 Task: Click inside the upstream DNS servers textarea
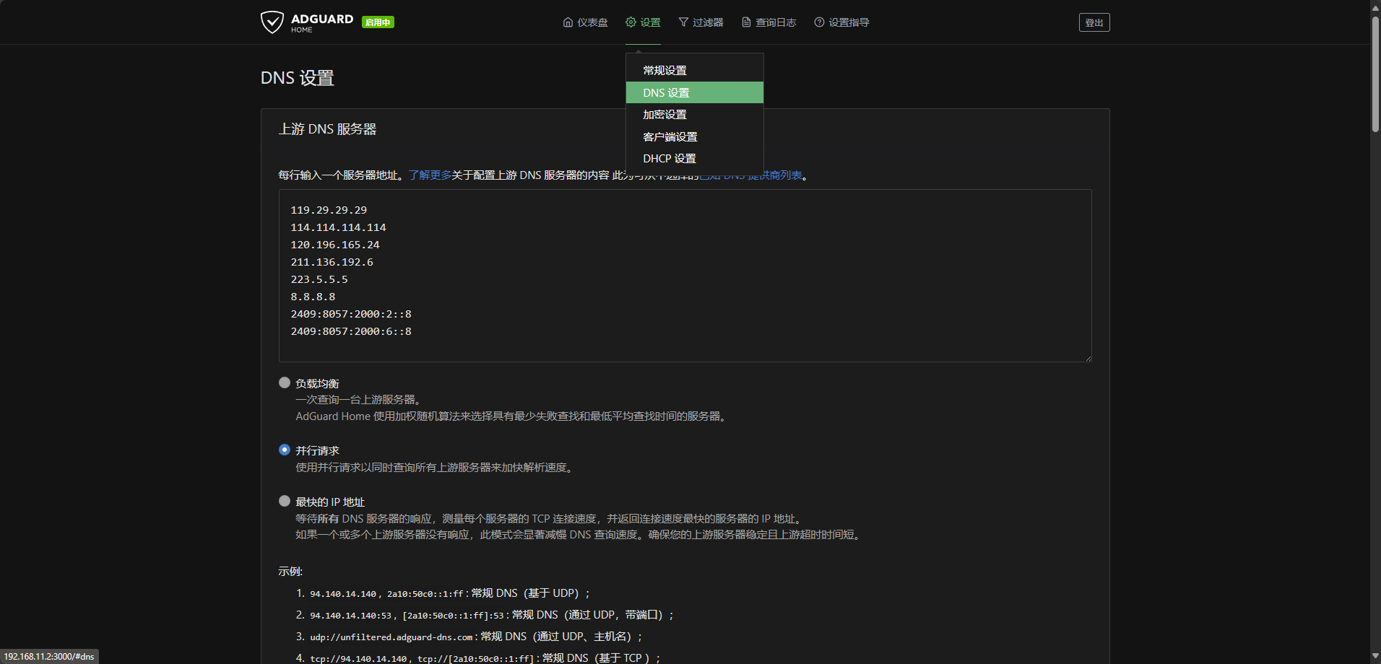point(684,275)
